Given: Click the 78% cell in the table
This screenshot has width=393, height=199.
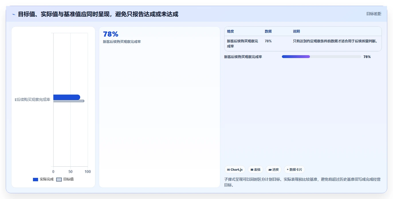Looking at the screenshot, I should 268,41.
